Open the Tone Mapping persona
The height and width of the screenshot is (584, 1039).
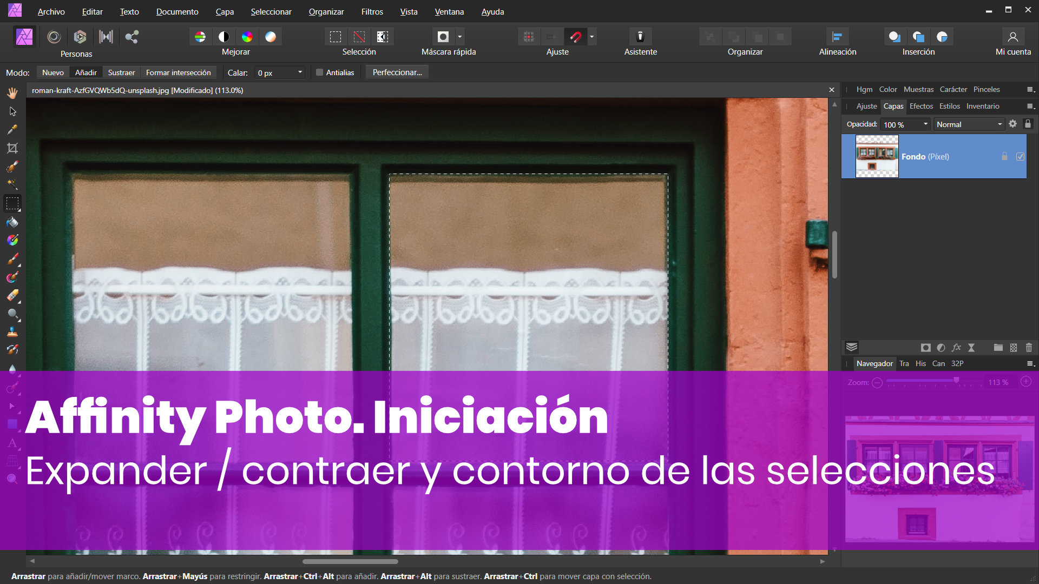106,37
